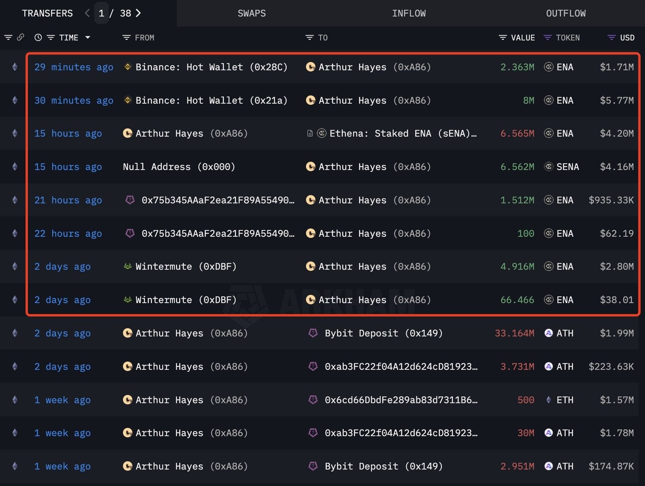Viewport: 645px width, 486px height.
Task: Click the Wintermute logo in 4.916M ENA row
Action: tap(128, 267)
